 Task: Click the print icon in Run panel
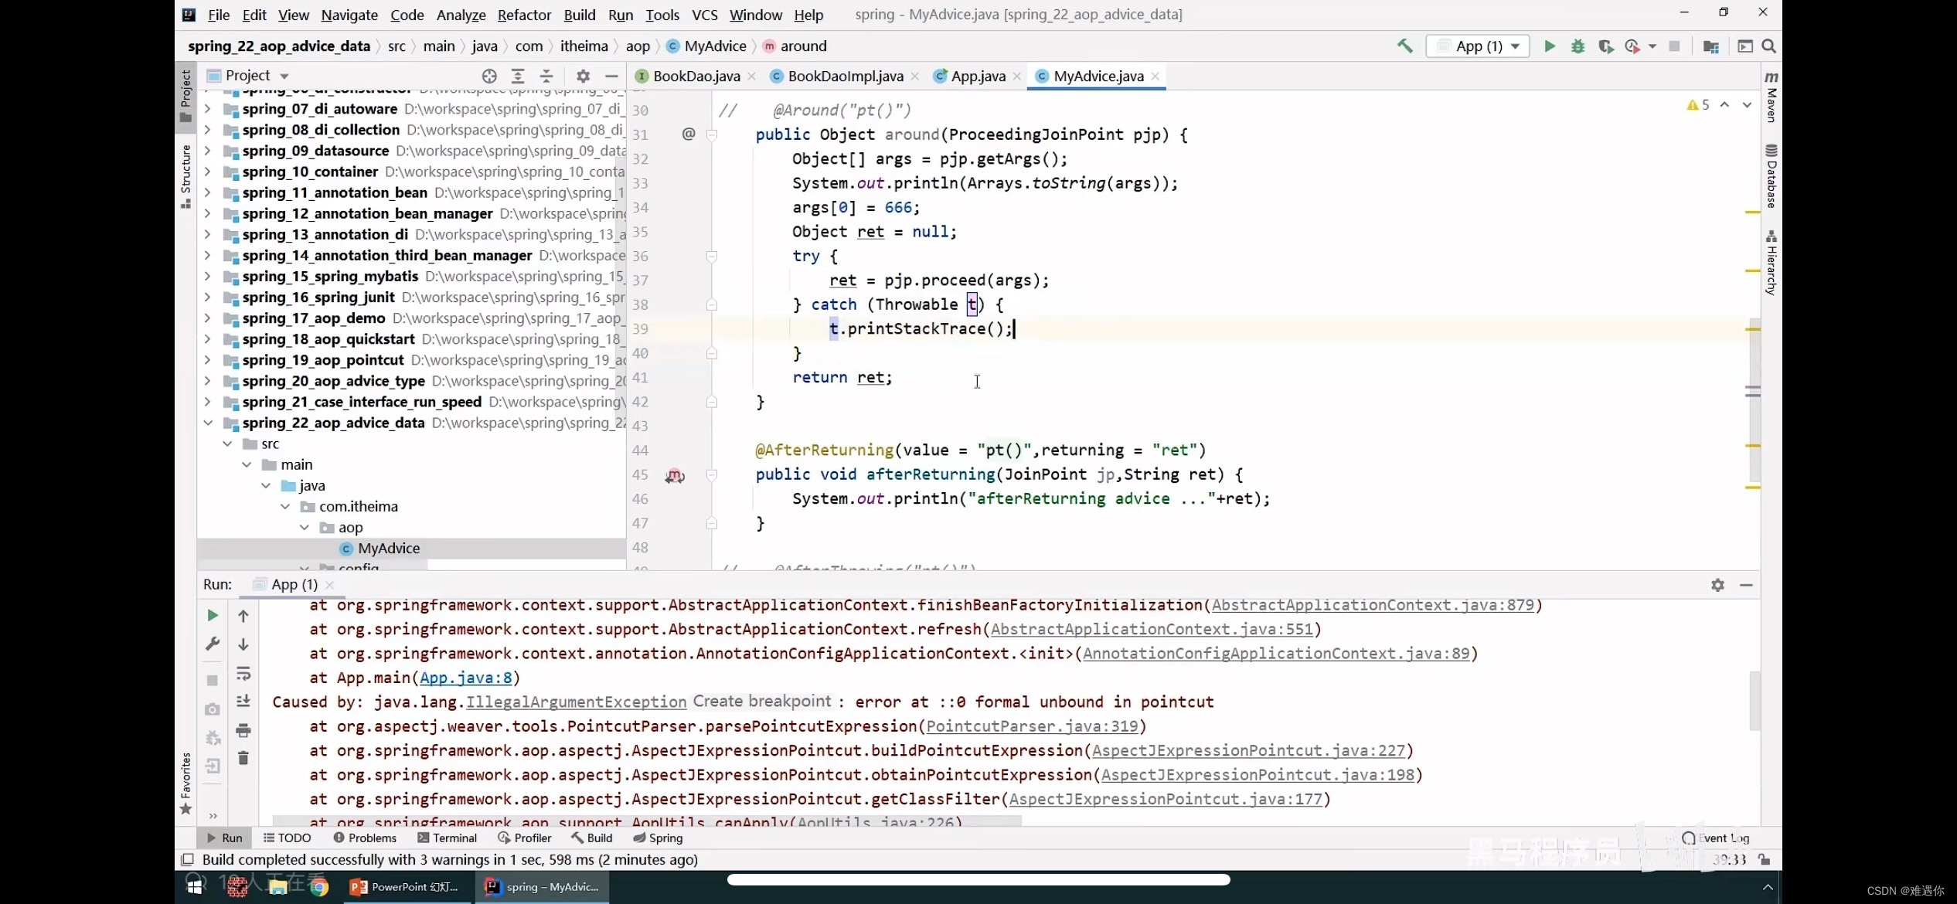pos(243,730)
